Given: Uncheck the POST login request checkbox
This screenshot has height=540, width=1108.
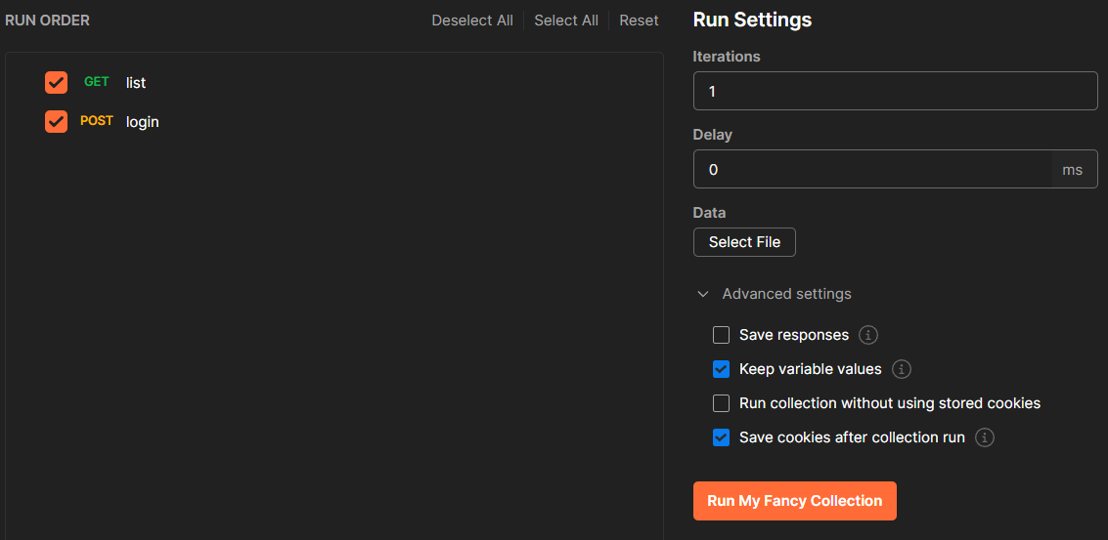Looking at the screenshot, I should (56, 121).
